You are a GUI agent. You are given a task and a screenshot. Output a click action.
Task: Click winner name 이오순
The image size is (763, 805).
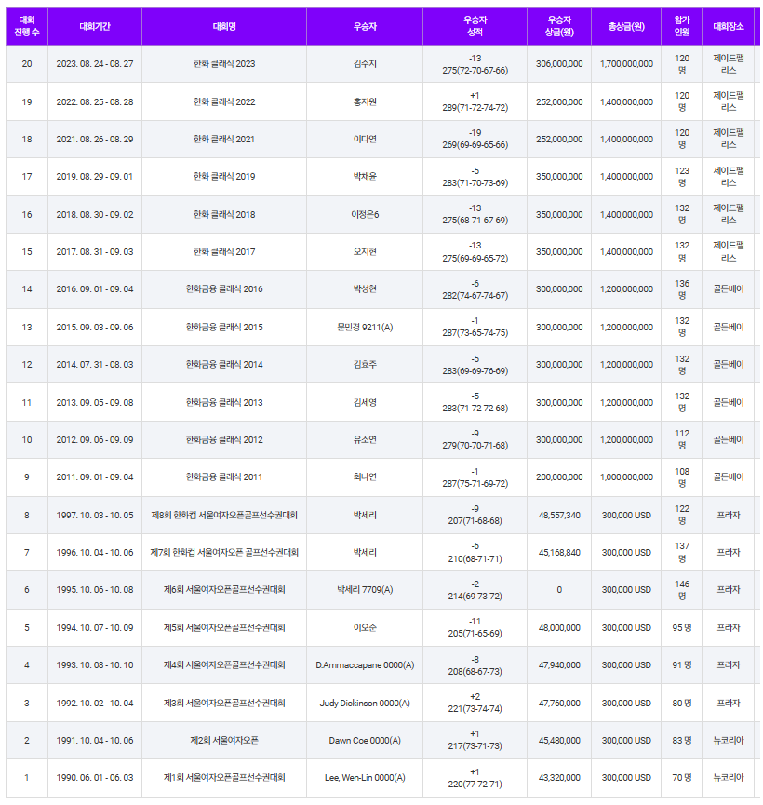(365, 628)
